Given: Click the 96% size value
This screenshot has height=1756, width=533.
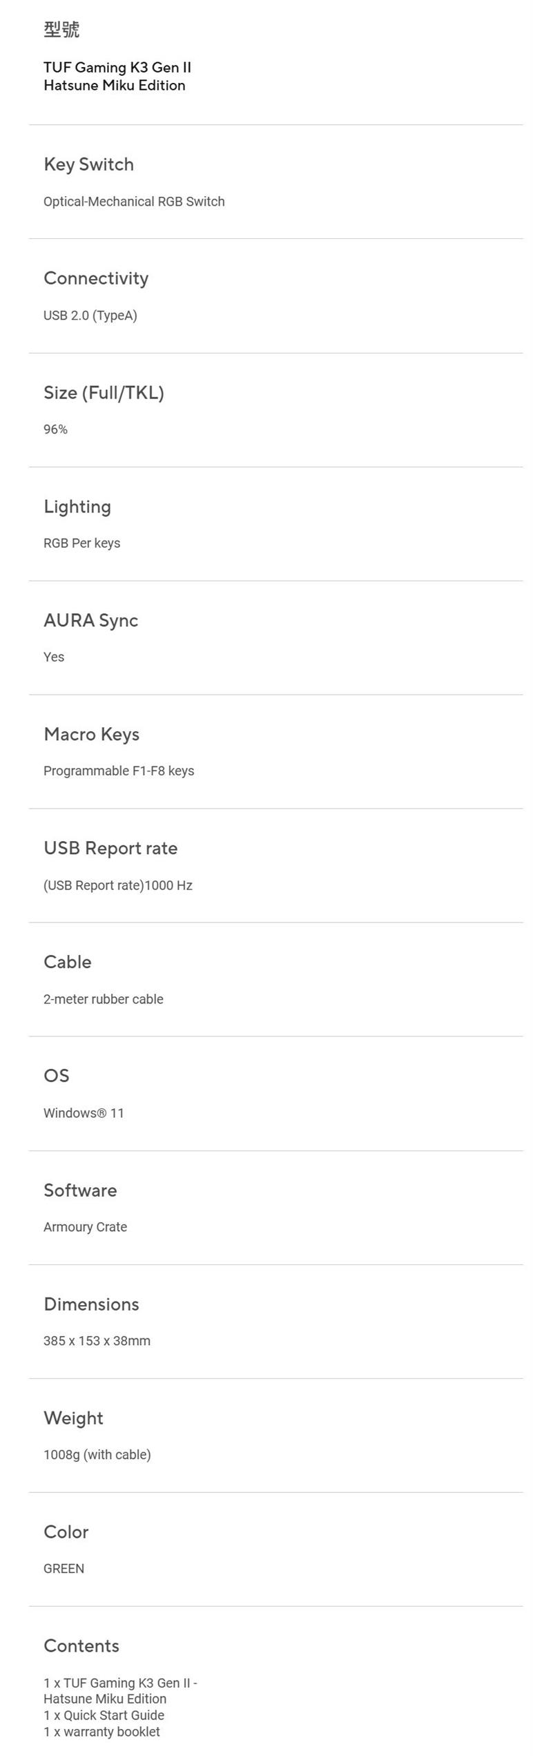Looking at the screenshot, I should click(x=55, y=430).
